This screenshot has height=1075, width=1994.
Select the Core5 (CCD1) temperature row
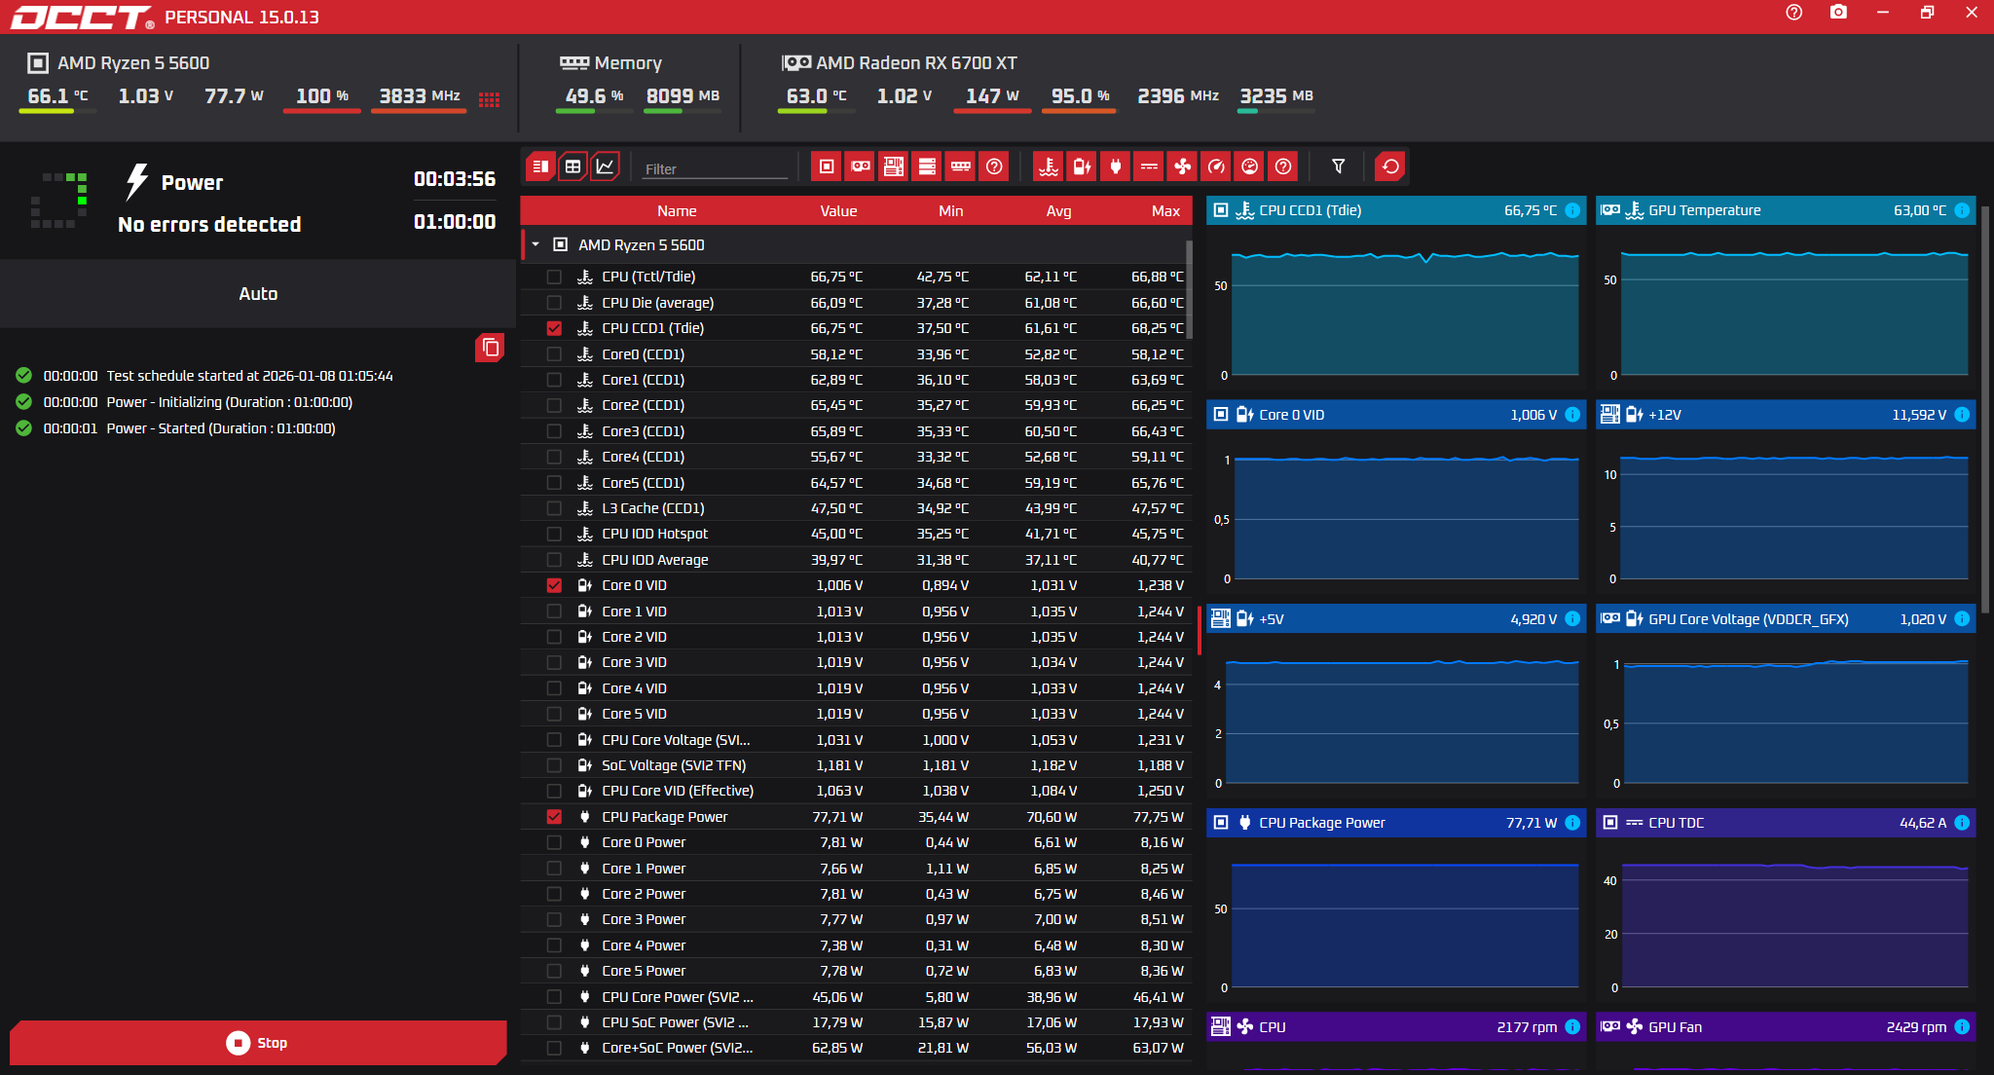point(856,483)
